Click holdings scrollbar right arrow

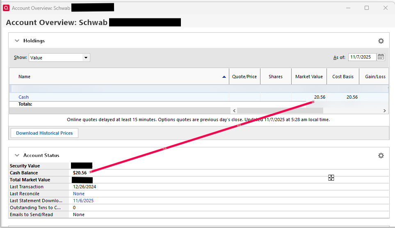tap(384, 111)
